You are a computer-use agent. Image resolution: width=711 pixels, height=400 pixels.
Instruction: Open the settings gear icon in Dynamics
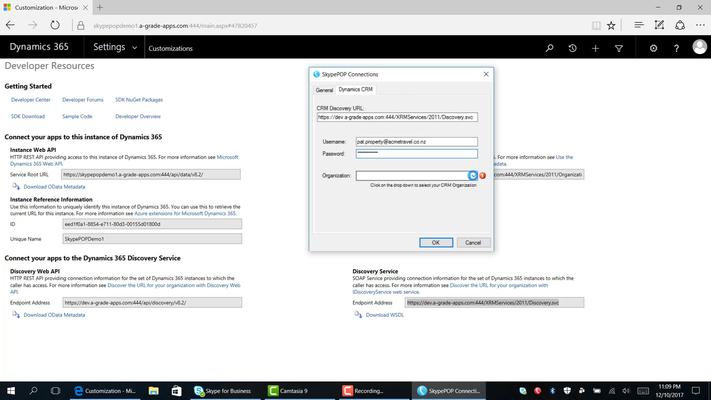click(654, 48)
